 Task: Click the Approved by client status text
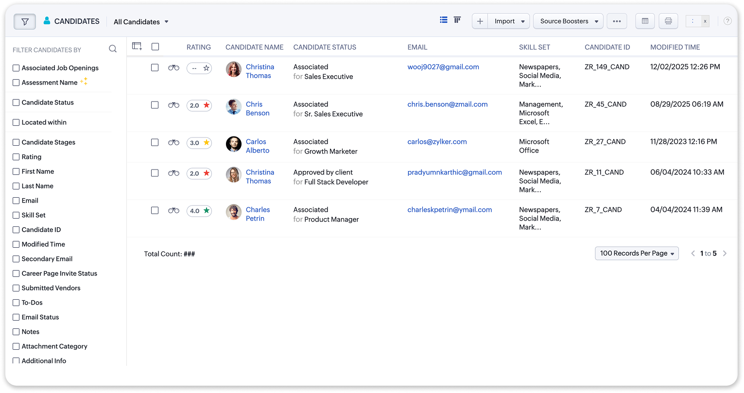tap(323, 172)
